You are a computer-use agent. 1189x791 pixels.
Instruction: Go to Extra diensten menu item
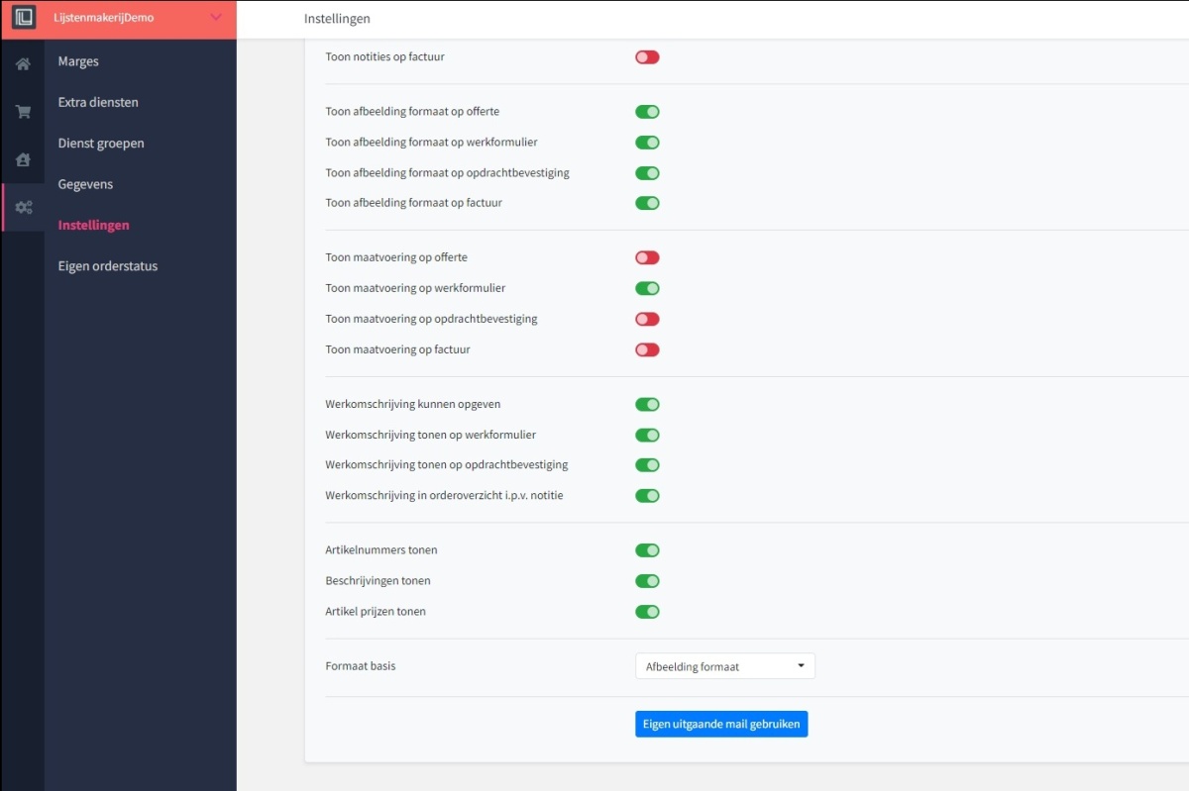[x=98, y=102]
